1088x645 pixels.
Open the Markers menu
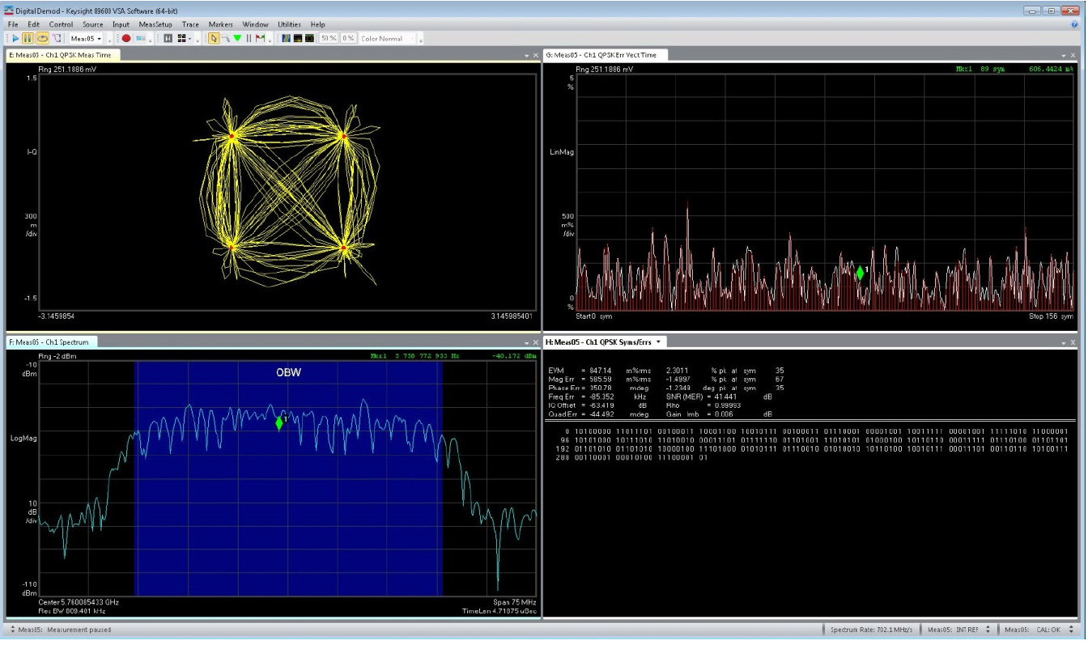221,24
